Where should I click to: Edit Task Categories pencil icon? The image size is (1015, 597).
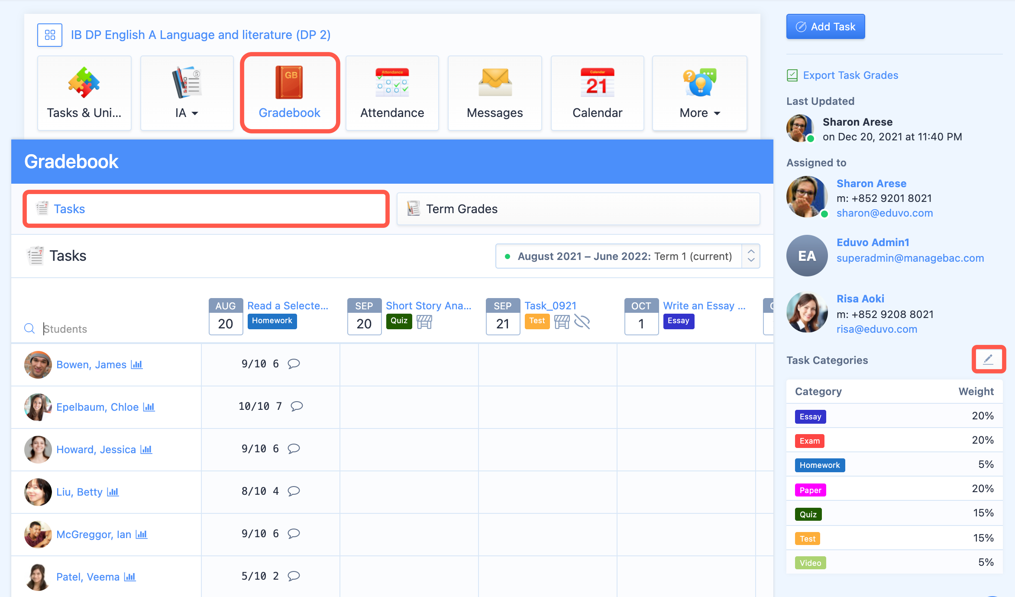tap(988, 359)
